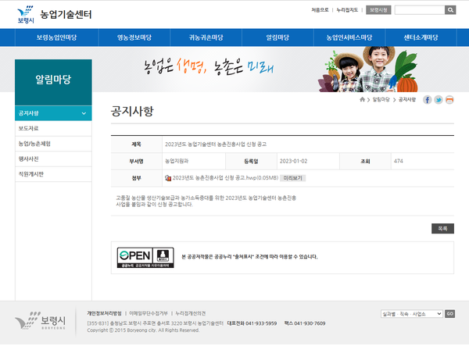Select 보도자료 in the sidebar
Image resolution: width=469 pixels, height=346 pixels.
coord(53,128)
